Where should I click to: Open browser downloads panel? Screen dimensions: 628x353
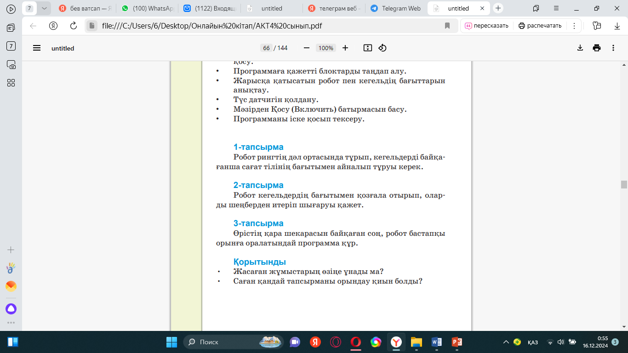[617, 26]
